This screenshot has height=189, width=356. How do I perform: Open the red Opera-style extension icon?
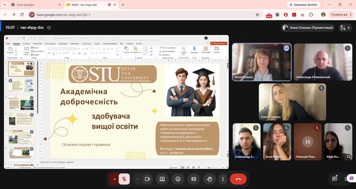click(x=285, y=15)
